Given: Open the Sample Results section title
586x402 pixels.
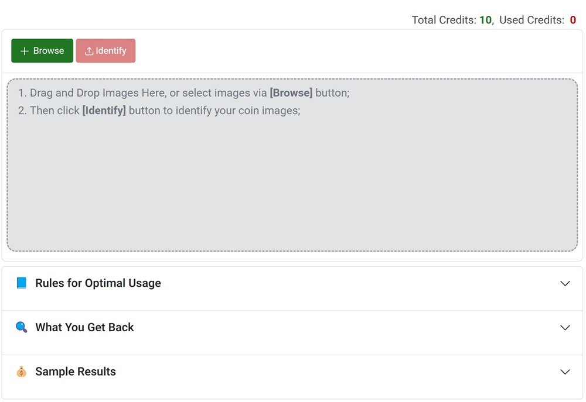Looking at the screenshot, I should (76, 372).
